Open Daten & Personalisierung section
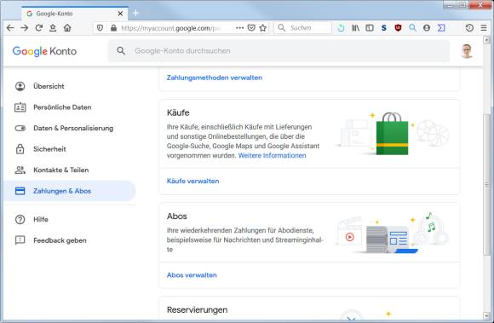494x323 pixels. (70, 128)
